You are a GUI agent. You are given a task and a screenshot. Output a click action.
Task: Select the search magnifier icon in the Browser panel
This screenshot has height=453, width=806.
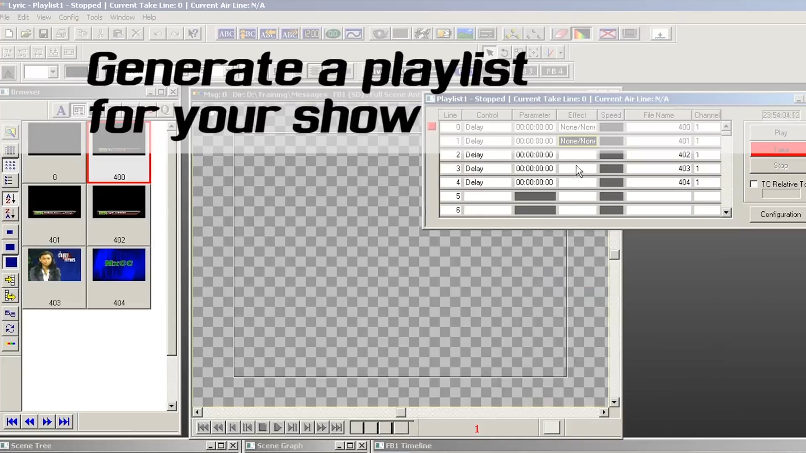click(10, 132)
